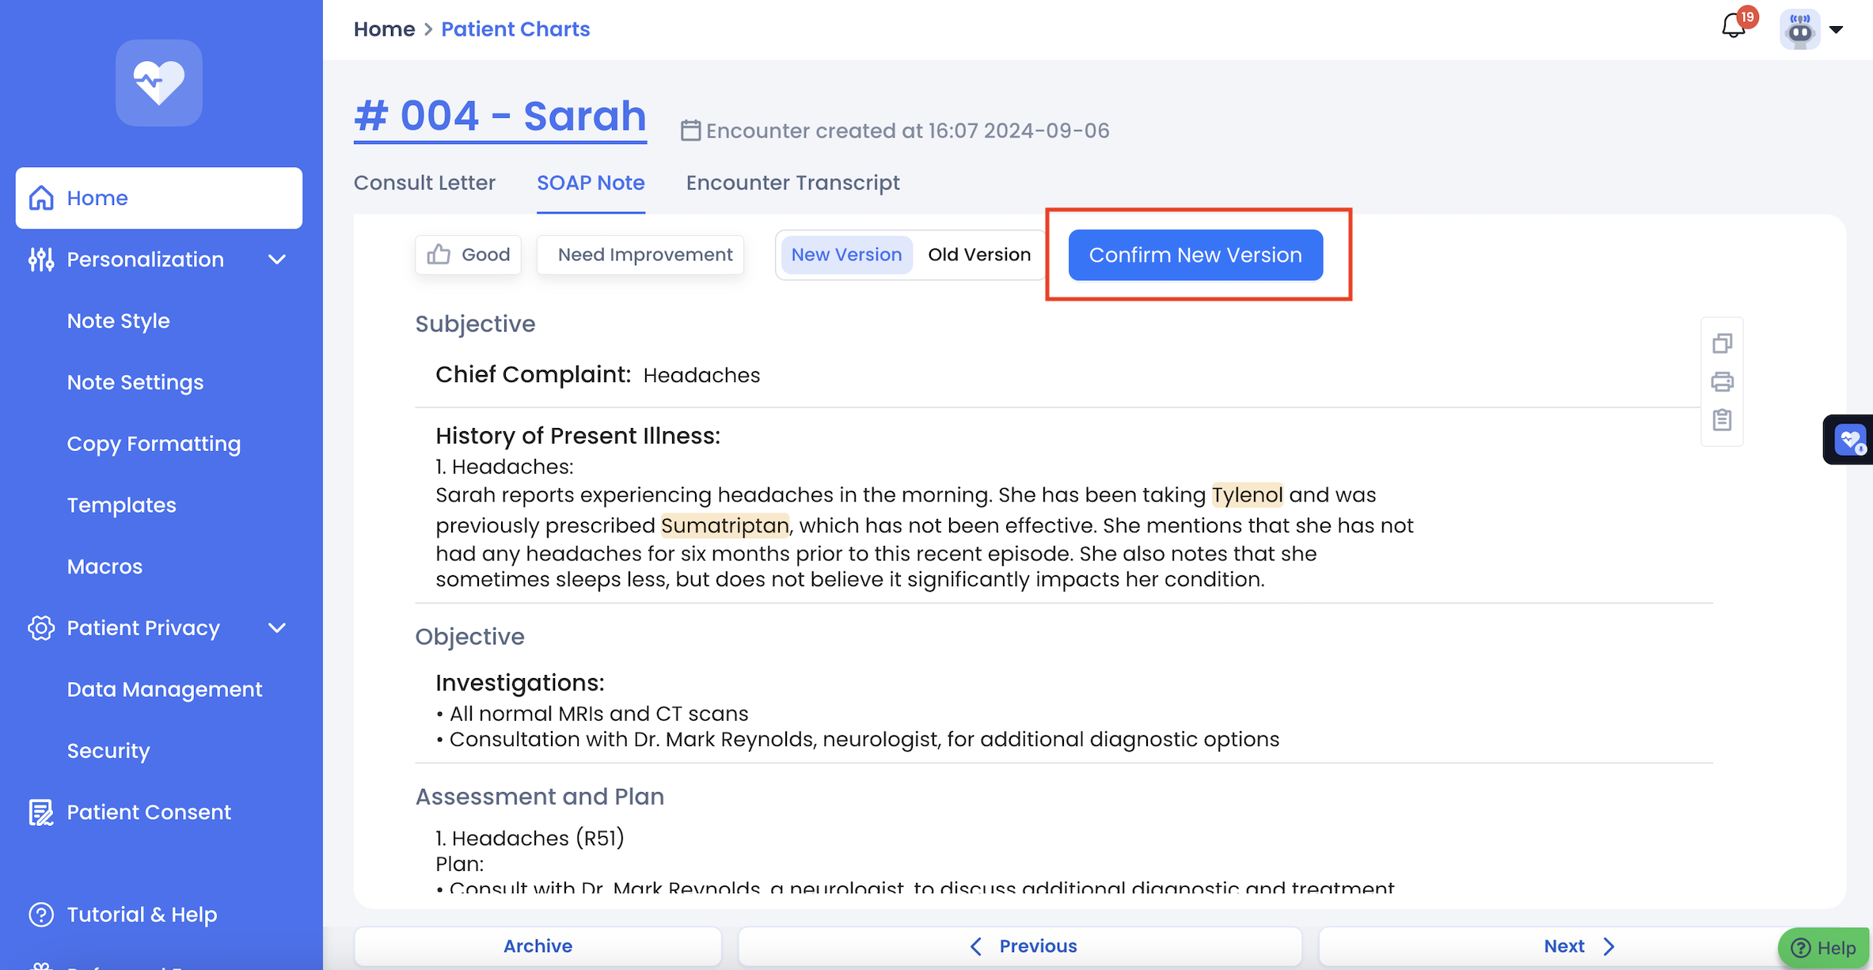Click the clipboard icon in side toolbar
Screen dimensions: 1873x970
click(x=1722, y=419)
